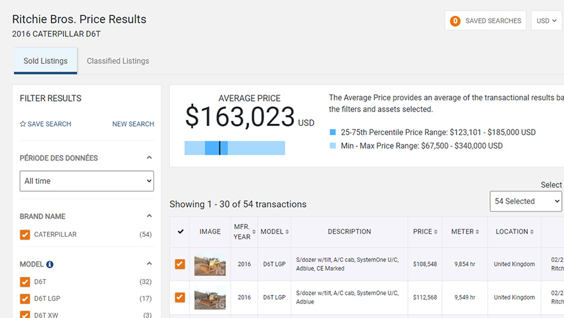Uncheck the $108,548 row checkbox

(180, 265)
